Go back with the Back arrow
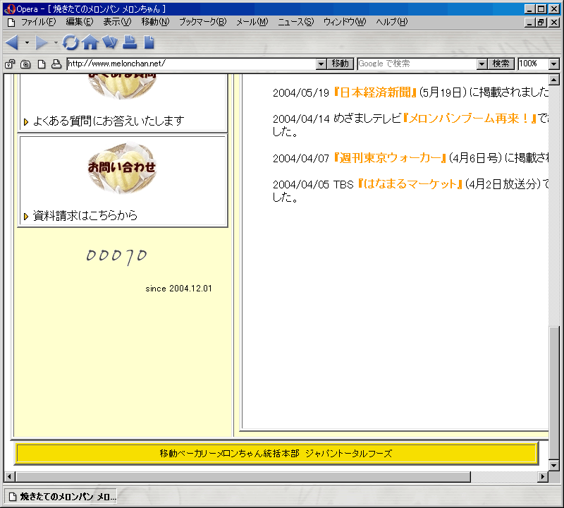564x508 pixels. pyautogui.click(x=12, y=42)
